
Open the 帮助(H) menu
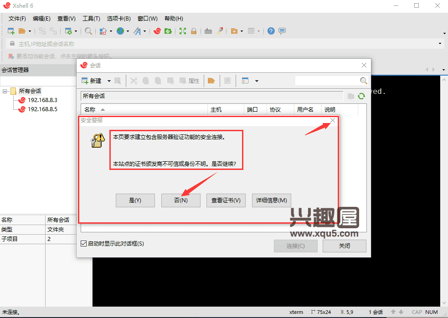point(174,19)
